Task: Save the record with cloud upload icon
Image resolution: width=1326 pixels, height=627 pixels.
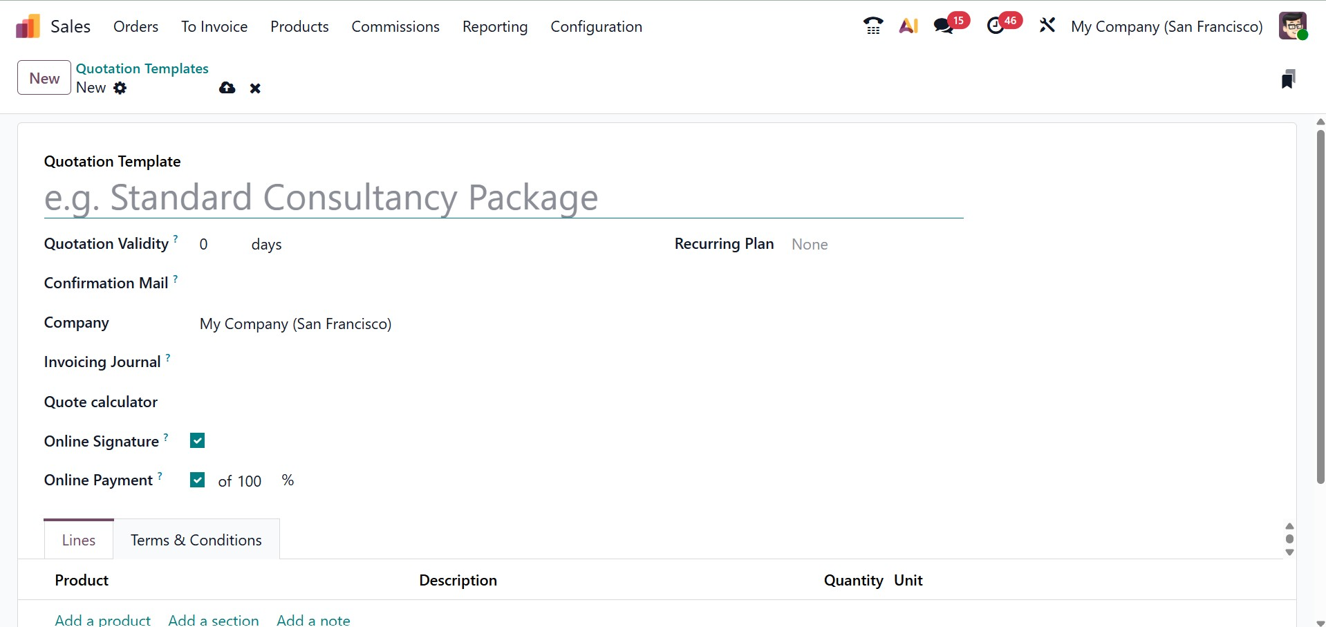Action: [227, 88]
